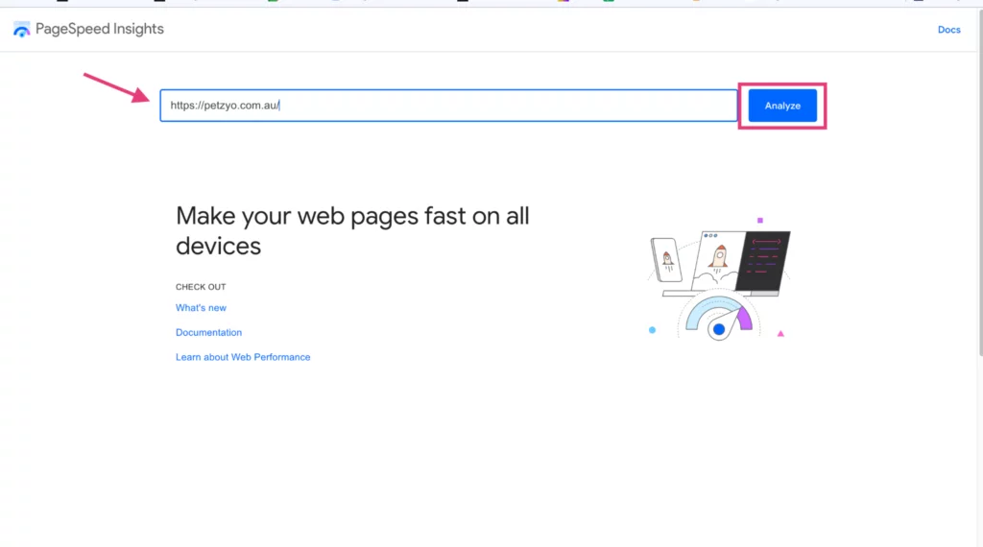The height and width of the screenshot is (547, 983).
Task: Click the pink triangle decoration
Action: click(780, 334)
